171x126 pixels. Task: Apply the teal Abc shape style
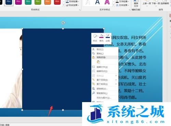pyautogui.click(x=28, y=2)
